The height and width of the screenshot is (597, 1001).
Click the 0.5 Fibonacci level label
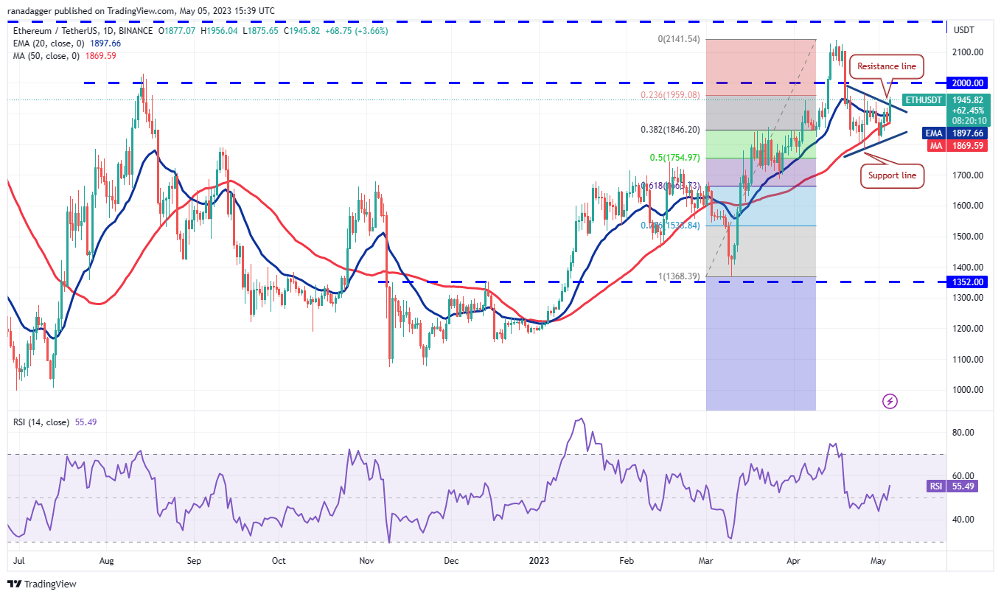pos(674,157)
